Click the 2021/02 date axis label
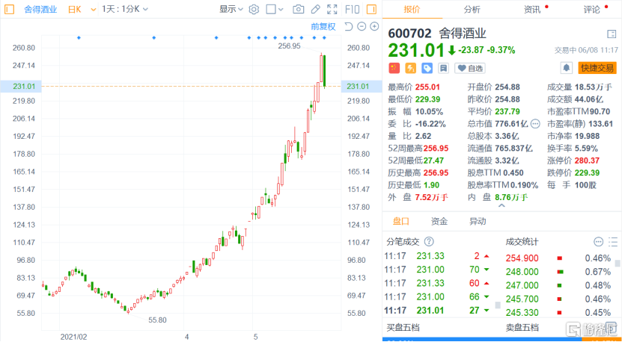The image size is (622, 342). pos(73,337)
